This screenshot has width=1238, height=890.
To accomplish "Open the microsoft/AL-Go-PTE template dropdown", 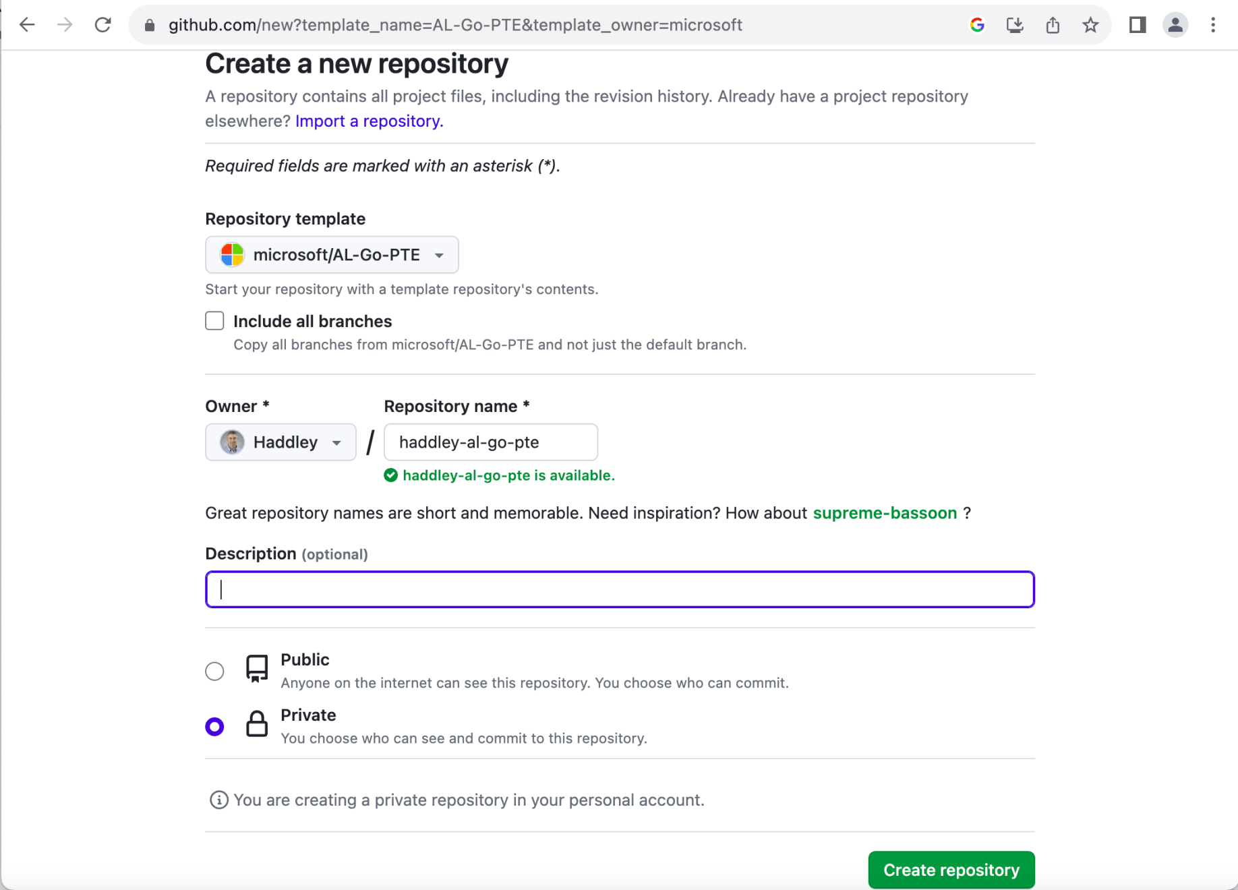I will click(x=332, y=255).
